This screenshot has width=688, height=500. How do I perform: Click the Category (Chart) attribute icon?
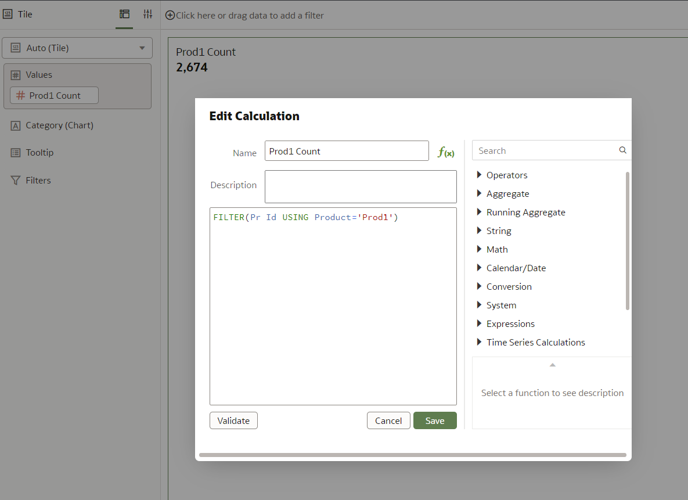coord(15,126)
